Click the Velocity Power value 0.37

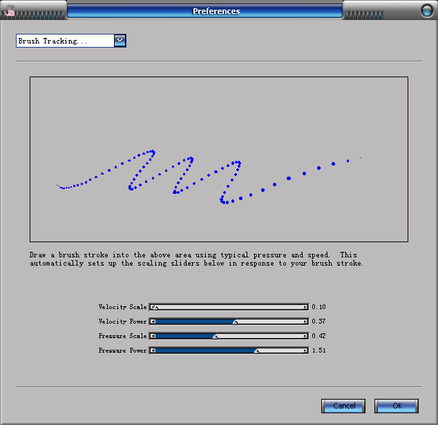(318, 322)
